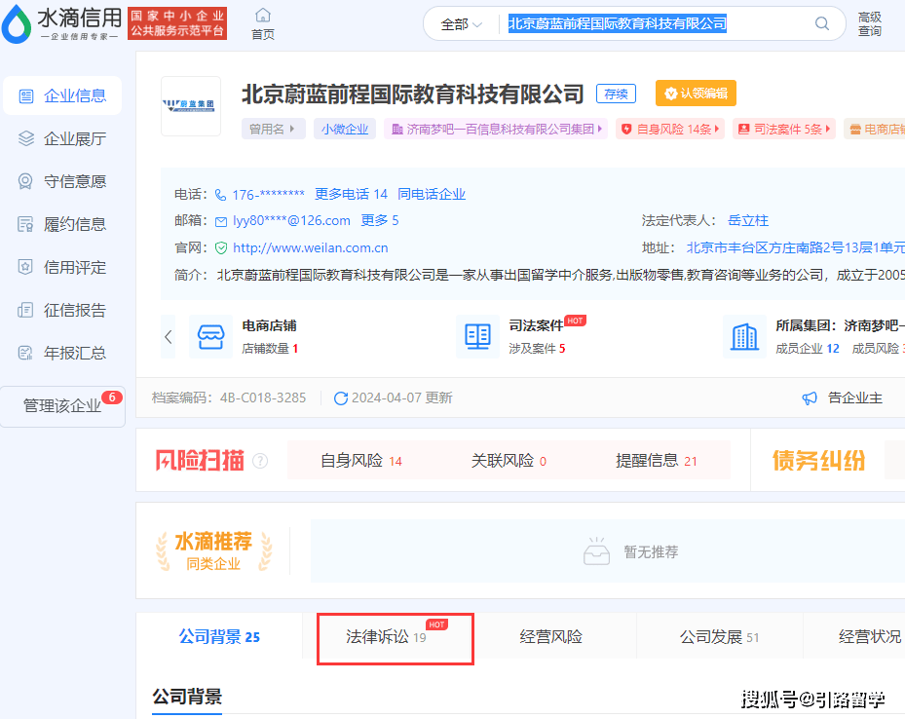Switch to the 公司背景 25 tab
905x719 pixels.
point(219,636)
